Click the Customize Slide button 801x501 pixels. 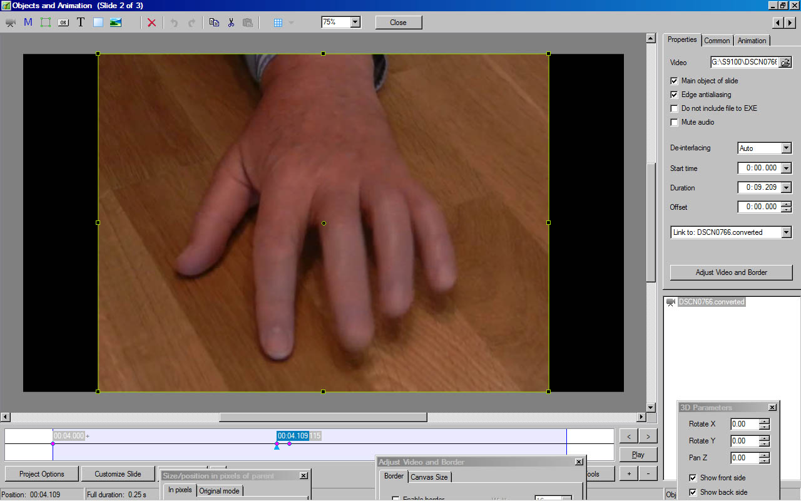click(118, 474)
